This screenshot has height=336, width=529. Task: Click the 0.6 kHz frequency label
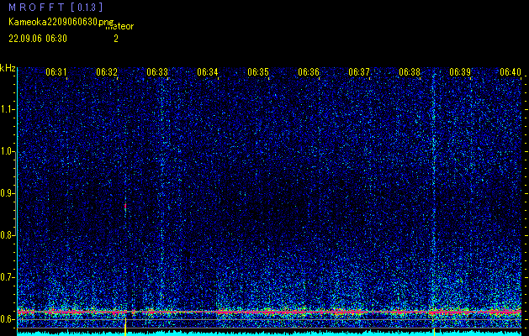(x=8, y=319)
